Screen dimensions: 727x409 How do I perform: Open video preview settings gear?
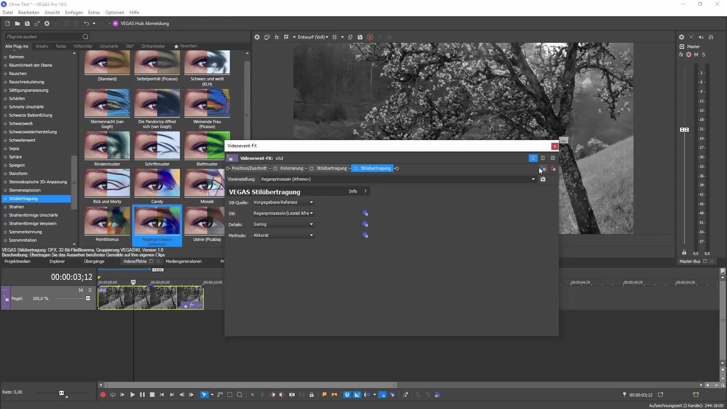pyautogui.click(x=257, y=37)
